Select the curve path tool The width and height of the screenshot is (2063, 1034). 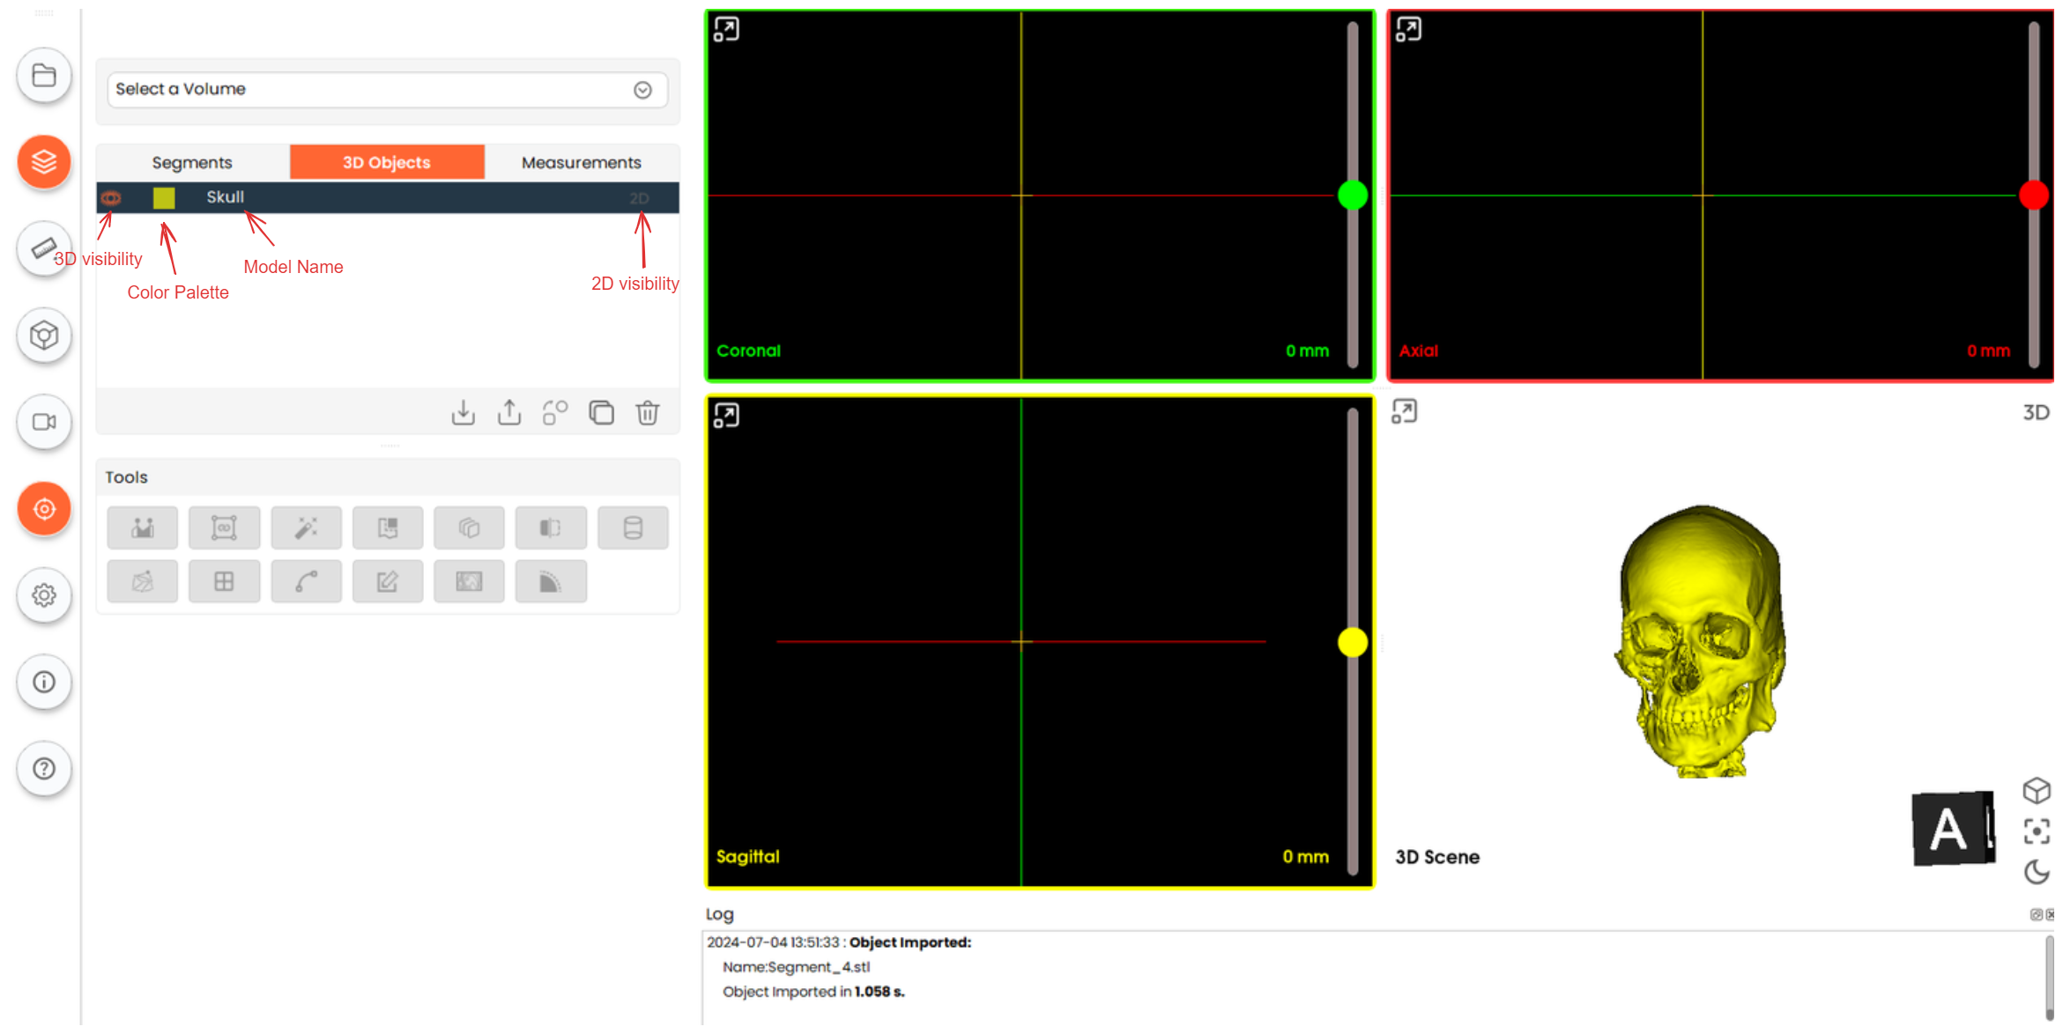pyautogui.click(x=306, y=581)
